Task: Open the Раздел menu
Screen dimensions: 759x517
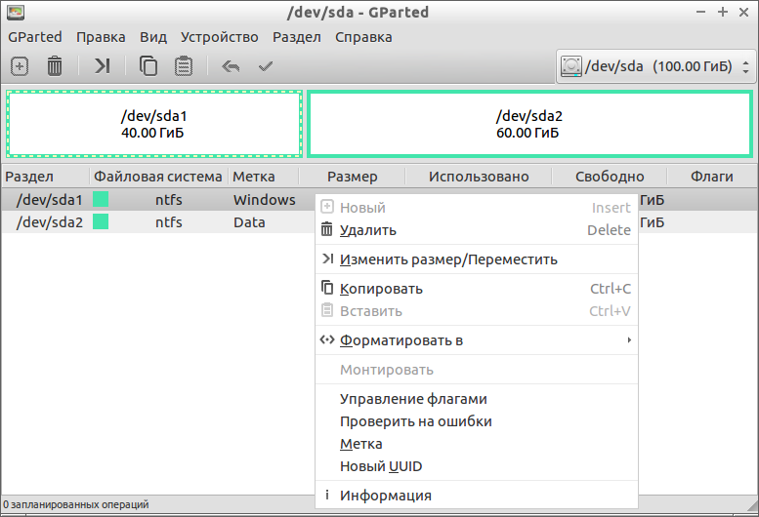Action: click(x=296, y=37)
